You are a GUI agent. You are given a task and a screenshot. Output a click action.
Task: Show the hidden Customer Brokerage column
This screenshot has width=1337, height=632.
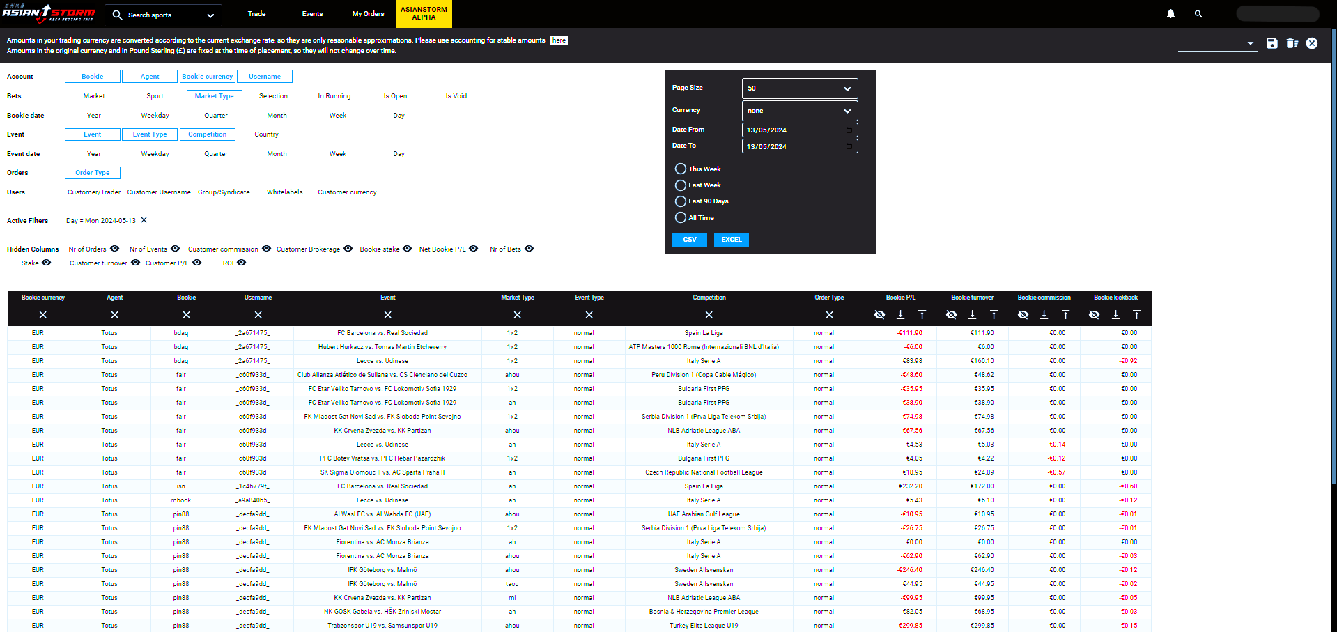[348, 249]
